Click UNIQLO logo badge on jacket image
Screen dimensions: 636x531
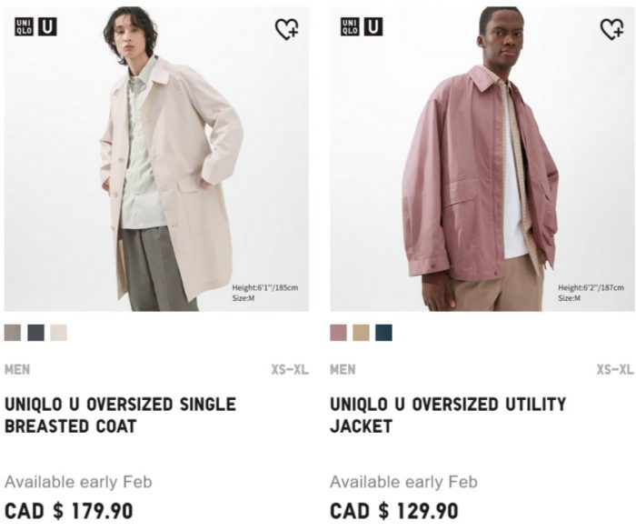pos(350,26)
